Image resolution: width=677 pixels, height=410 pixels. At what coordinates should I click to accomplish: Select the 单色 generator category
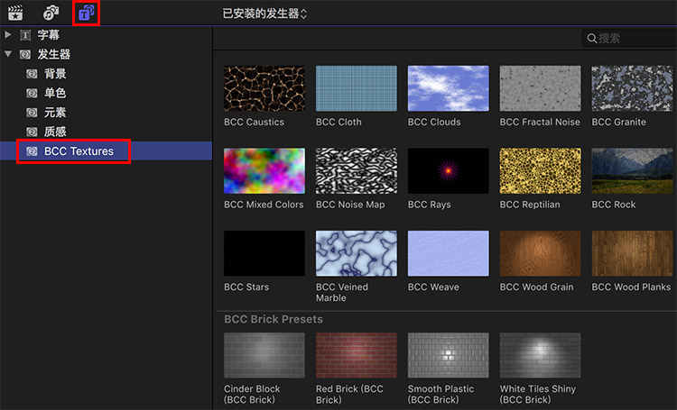[106, 93]
